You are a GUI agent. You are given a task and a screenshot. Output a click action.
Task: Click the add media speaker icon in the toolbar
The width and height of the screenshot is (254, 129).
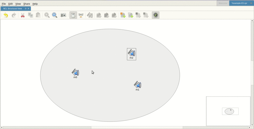(x=90, y=15)
